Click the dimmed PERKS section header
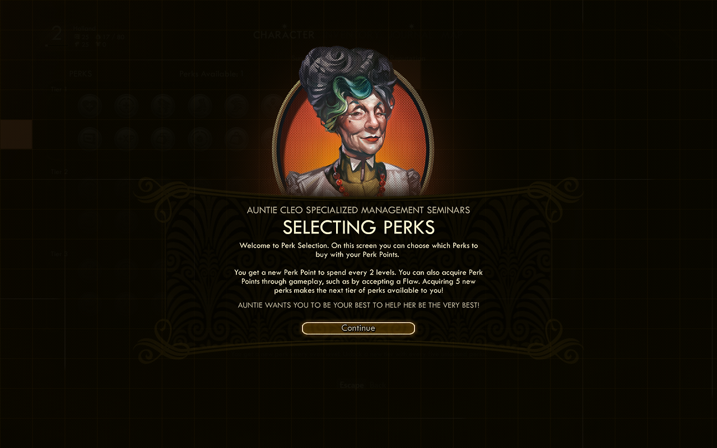The width and height of the screenshot is (717, 448). [x=81, y=74]
